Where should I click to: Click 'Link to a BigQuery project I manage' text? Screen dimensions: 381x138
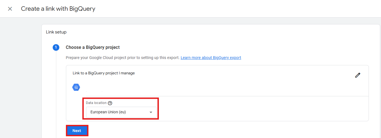(104, 73)
